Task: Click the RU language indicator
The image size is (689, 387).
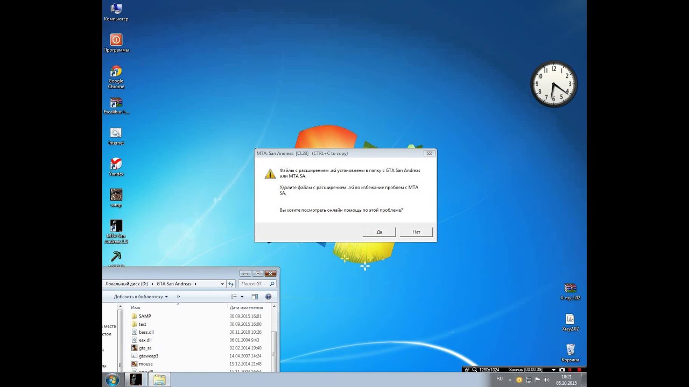Action: pos(500,379)
